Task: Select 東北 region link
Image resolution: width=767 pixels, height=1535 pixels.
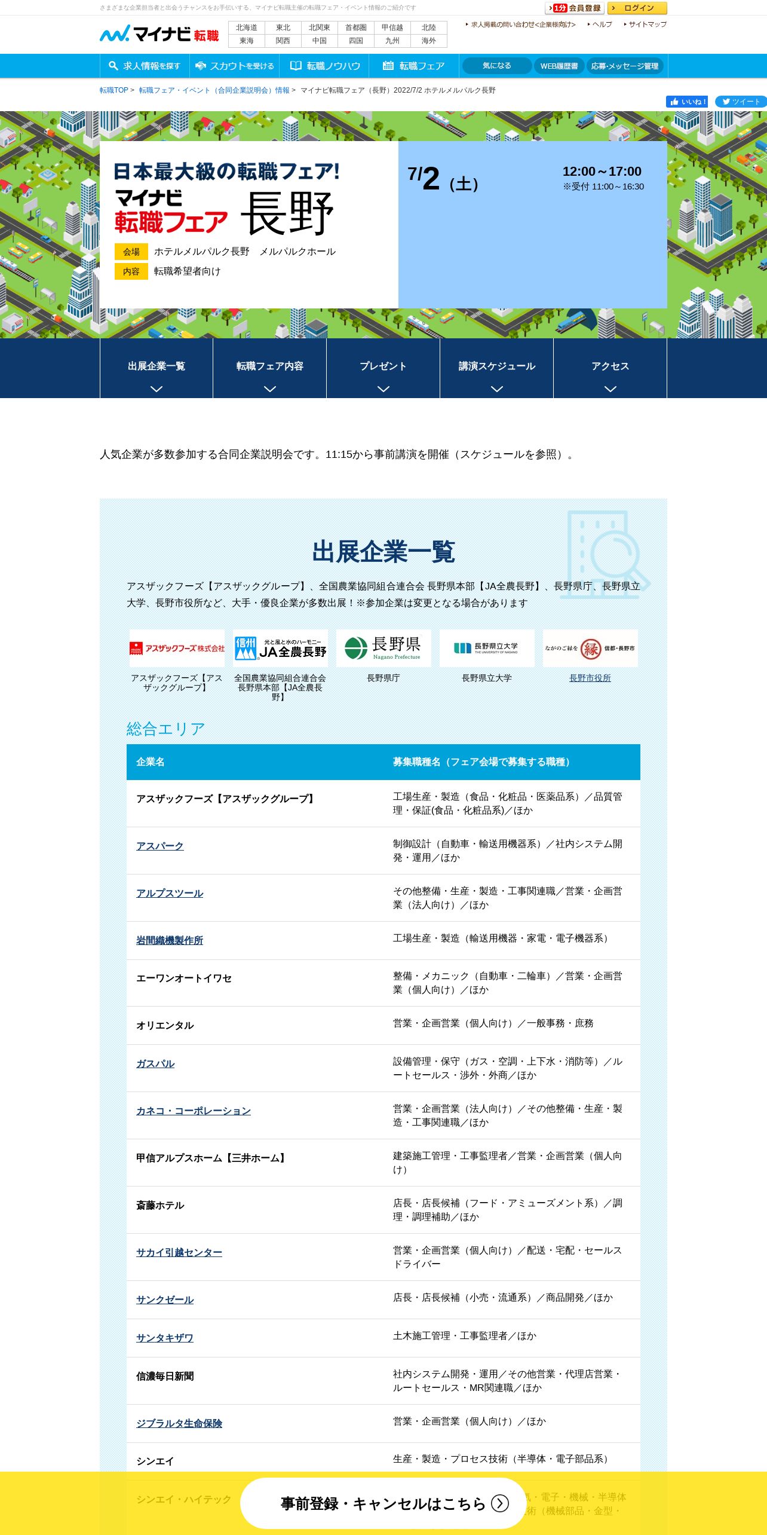Action: point(283,27)
